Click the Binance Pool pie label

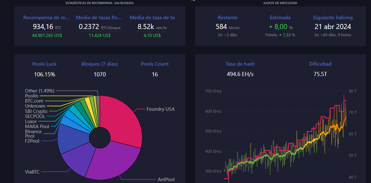tap(33, 134)
